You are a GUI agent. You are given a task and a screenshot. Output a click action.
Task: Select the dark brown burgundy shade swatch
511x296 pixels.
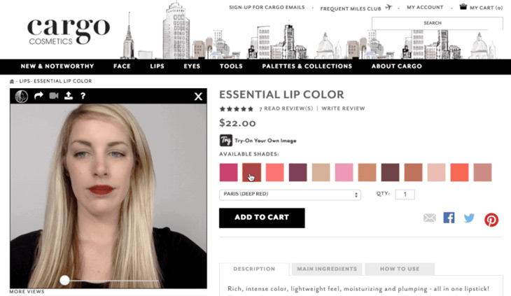(391, 172)
